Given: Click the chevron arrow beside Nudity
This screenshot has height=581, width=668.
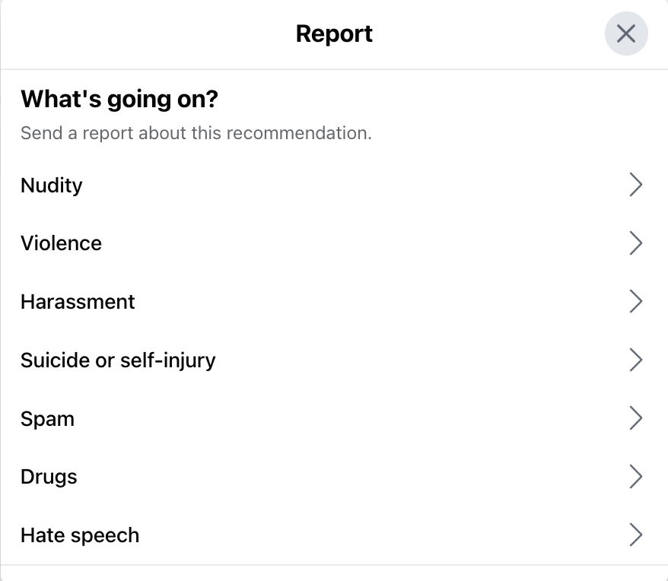Looking at the screenshot, I should (635, 185).
